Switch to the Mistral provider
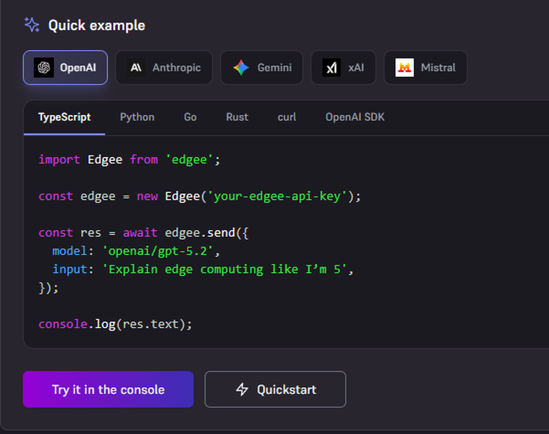The image size is (549, 434). click(425, 68)
